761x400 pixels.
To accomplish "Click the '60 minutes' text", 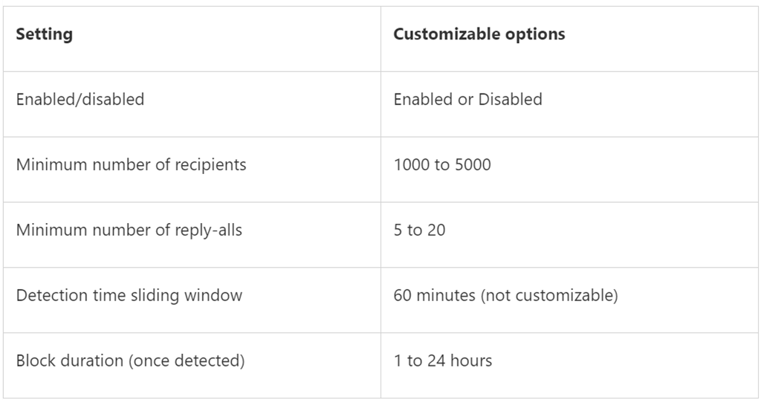I will click(434, 295).
